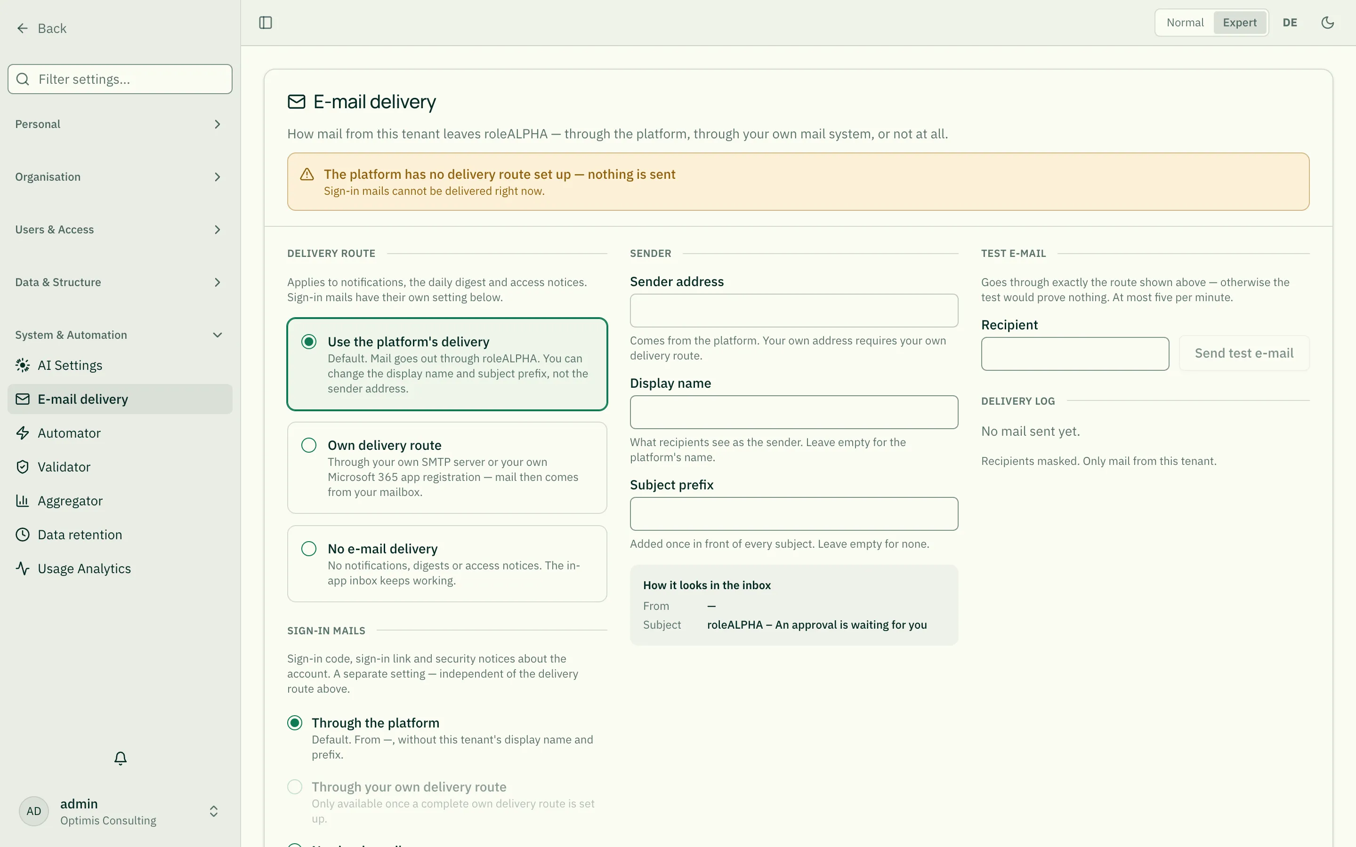Click the Validator shield icon
The height and width of the screenshot is (847, 1356).
(x=23, y=467)
